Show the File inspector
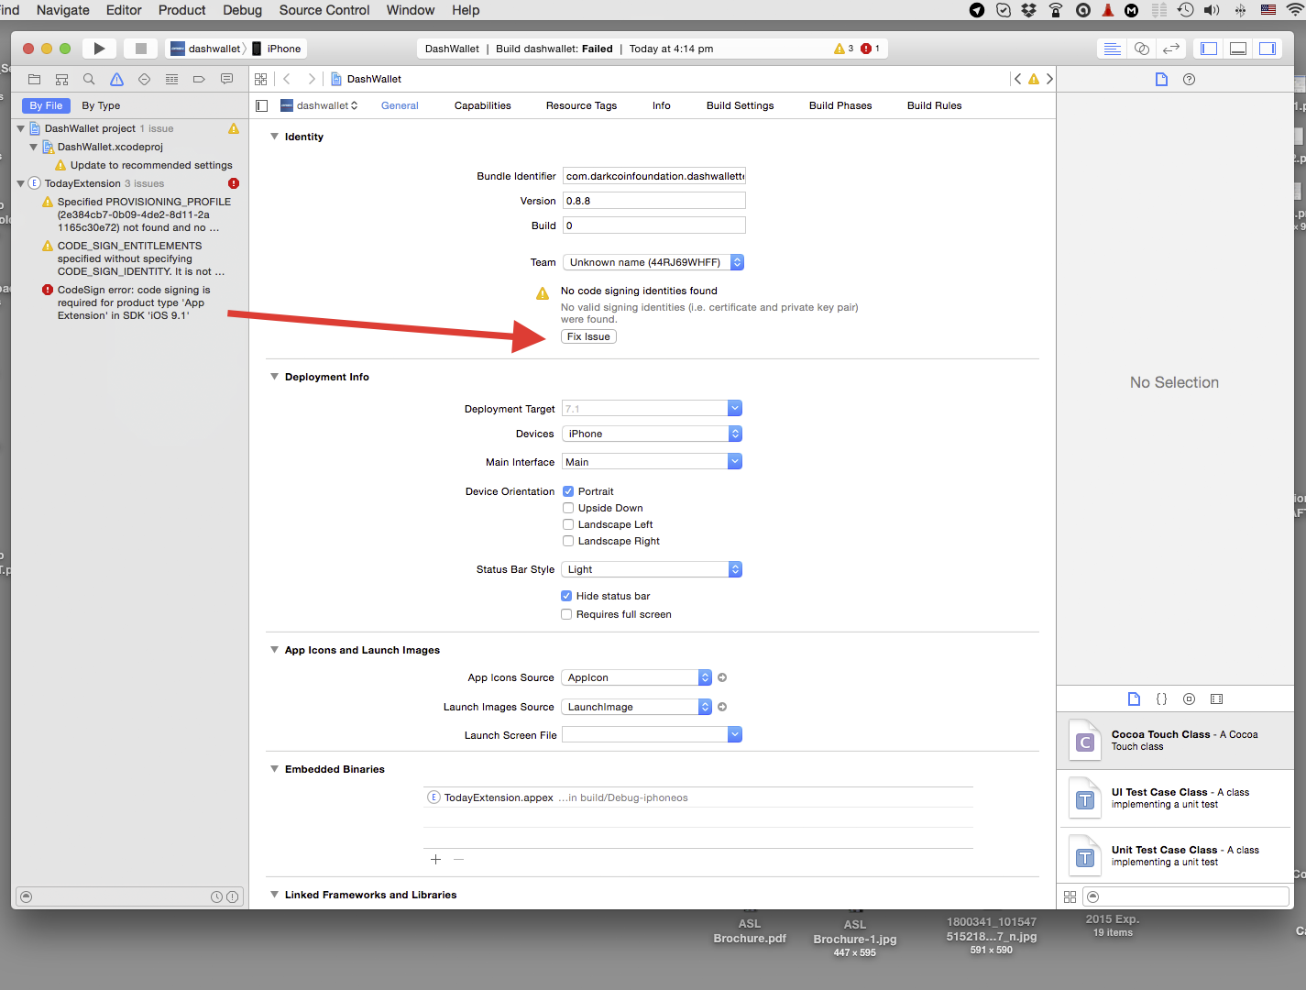Viewport: 1306px width, 990px height. pyautogui.click(x=1161, y=80)
